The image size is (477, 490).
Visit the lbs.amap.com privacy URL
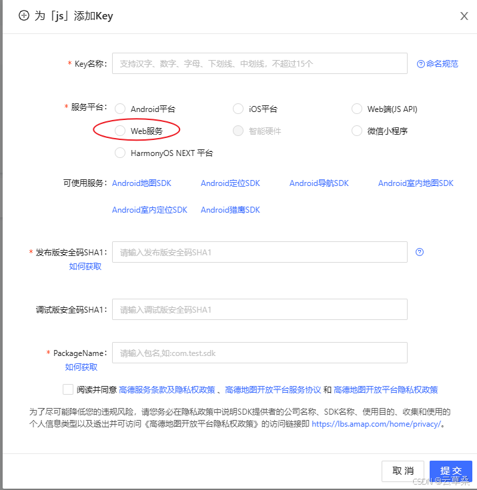pyautogui.click(x=376, y=424)
